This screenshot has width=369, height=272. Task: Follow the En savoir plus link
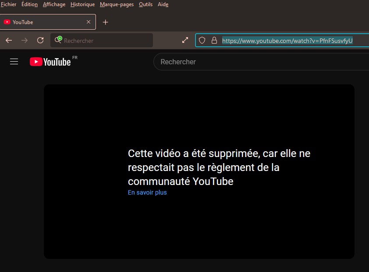(147, 192)
